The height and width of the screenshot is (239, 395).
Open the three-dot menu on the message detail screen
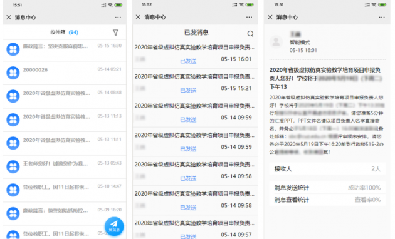(x=382, y=17)
